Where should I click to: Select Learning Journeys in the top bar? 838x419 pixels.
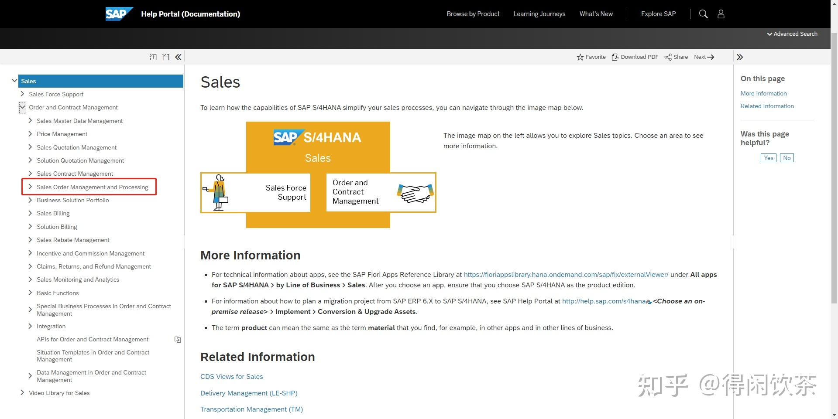click(539, 14)
